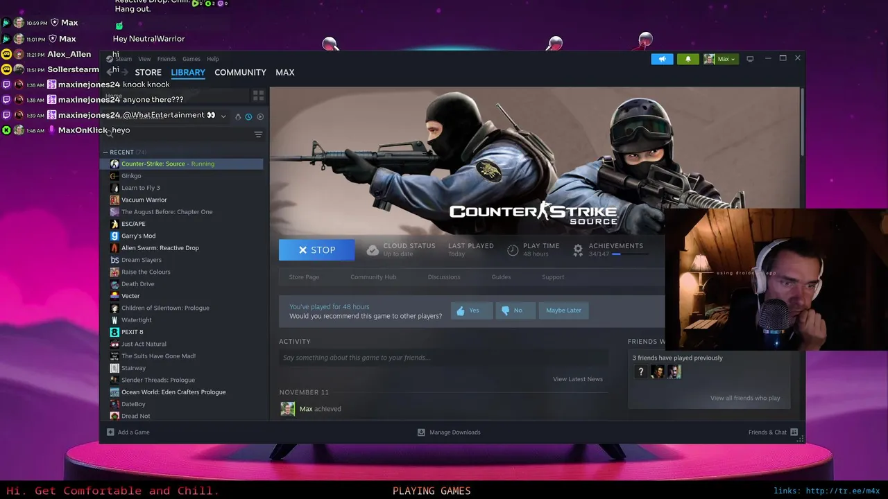
Task: Toggle the ready-to-play filter icon
Action: [x=260, y=116]
